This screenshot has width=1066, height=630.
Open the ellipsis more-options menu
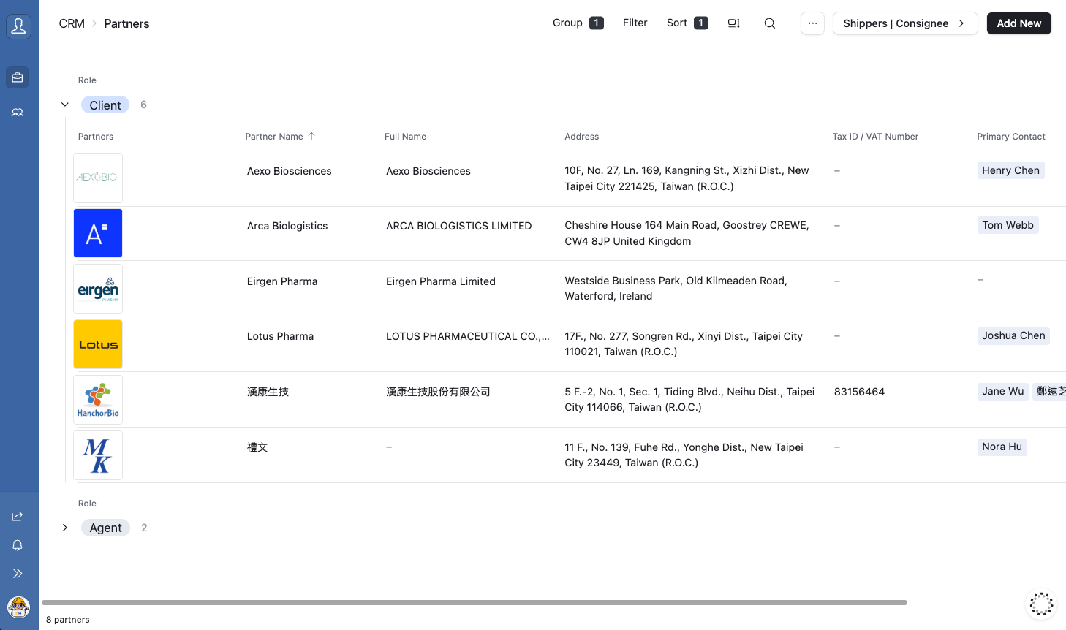[x=812, y=23]
